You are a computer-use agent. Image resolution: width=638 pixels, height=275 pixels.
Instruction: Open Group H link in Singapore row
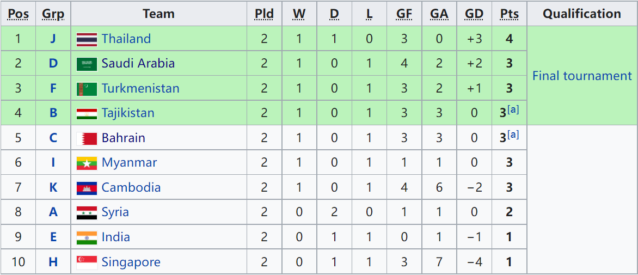[x=53, y=262]
